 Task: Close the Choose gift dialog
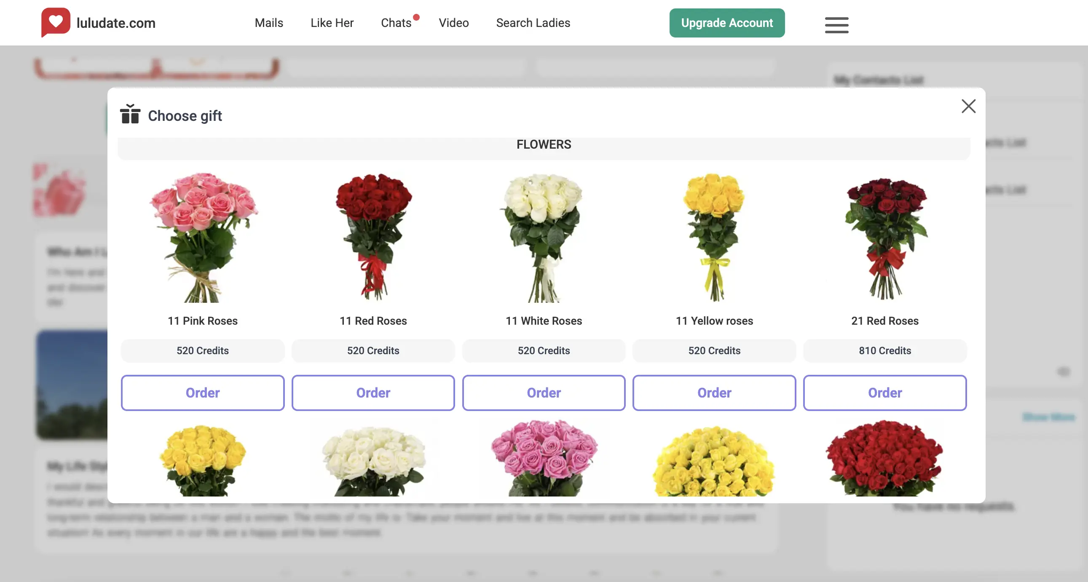968,107
